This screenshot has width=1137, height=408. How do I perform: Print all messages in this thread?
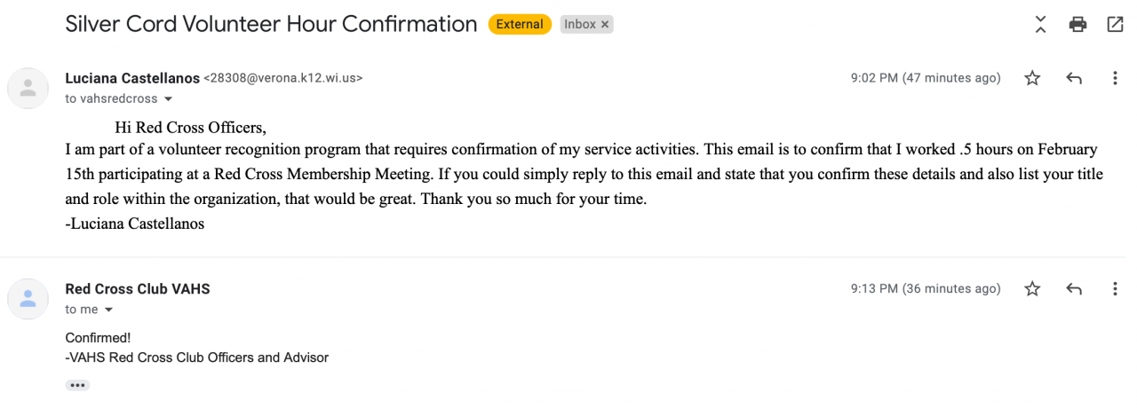(x=1077, y=25)
